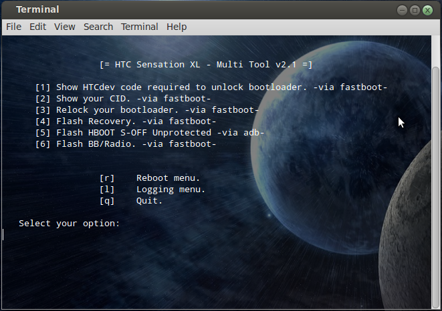This screenshot has height=311, width=442.
Task: Open the File menu
Action: (13, 27)
